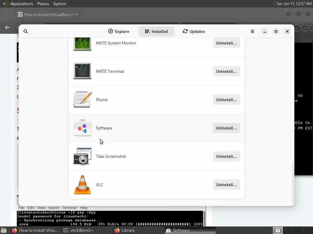The width and height of the screenshot is (313, 234).
Task: Click the MATE System Monitor icon
Action: coord(83,44)
